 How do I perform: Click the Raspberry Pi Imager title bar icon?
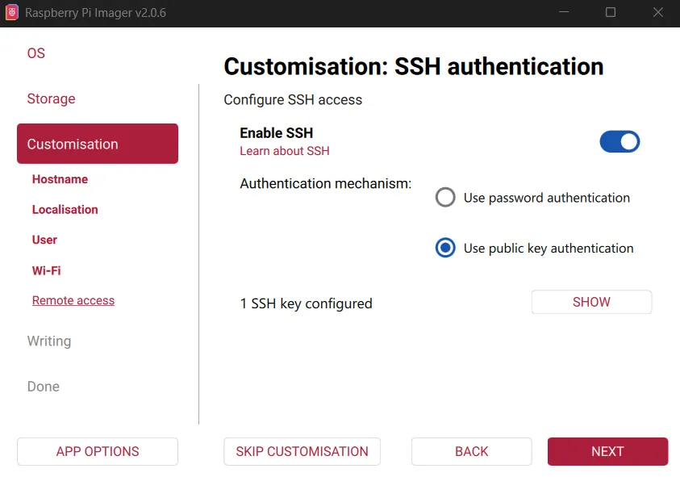point(12,13)
